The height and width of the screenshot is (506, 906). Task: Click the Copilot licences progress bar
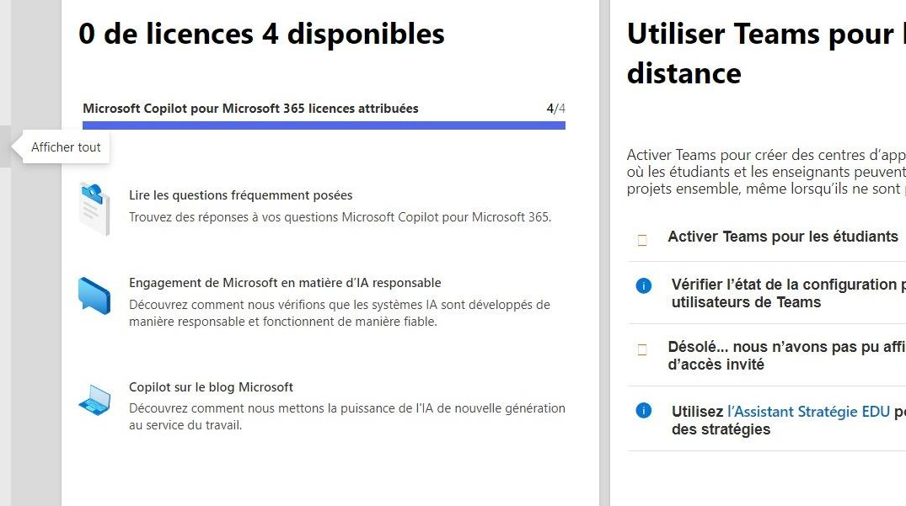[x=324, y=125]
